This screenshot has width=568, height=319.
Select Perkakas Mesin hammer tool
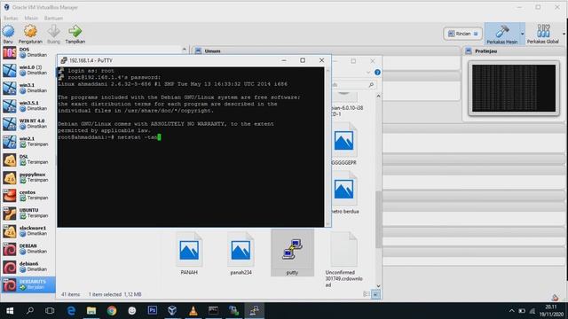(502, 34)
